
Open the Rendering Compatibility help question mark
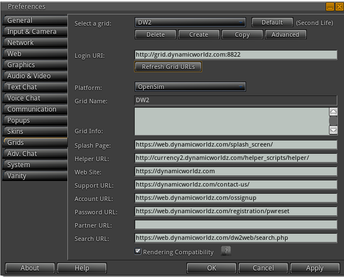(x=226, y=251)
